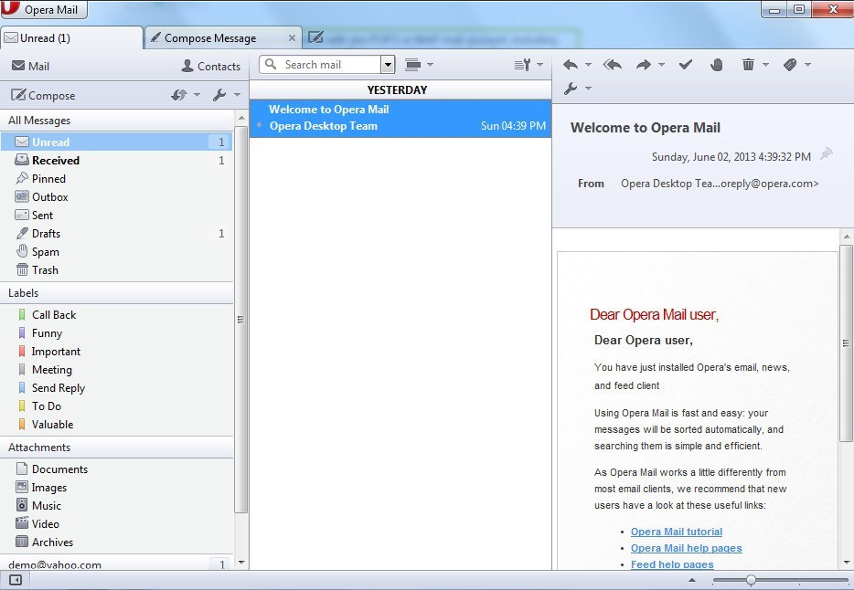
Task: Select the Call Back label
Action: 116,315
